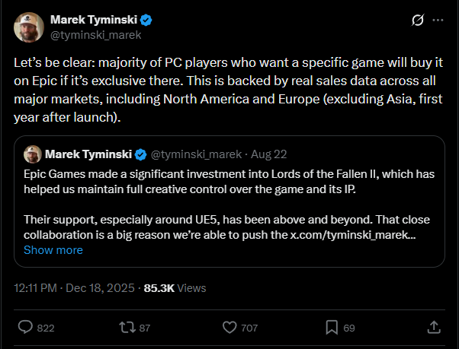The height and width of the screenshot is (349, 459).
Task: Open the Aug 22 date of the quoted post
Action: [270, 155]
